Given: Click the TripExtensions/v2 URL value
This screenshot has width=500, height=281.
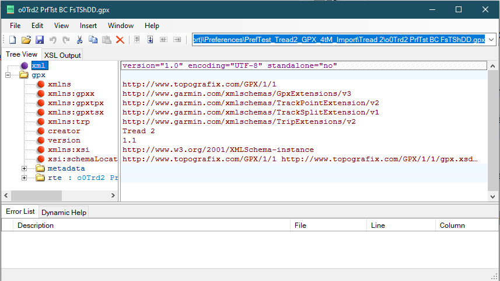Looking at the screenshot, I should (x=239, y=122).
